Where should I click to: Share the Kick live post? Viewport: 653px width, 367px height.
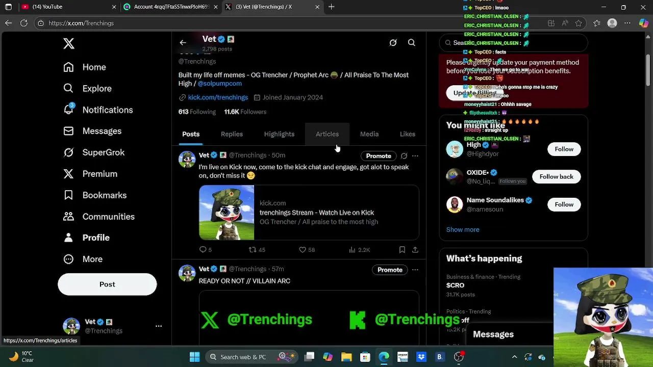pyautogui.click(x=415, y=250)
